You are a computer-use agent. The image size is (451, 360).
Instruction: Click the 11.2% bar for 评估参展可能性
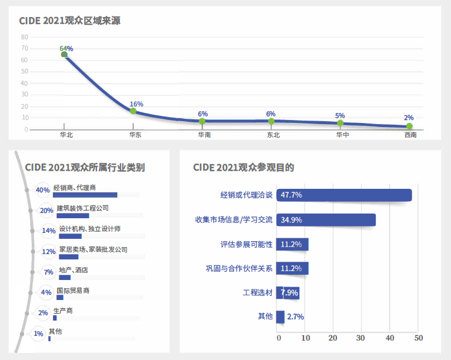[292, 244]
